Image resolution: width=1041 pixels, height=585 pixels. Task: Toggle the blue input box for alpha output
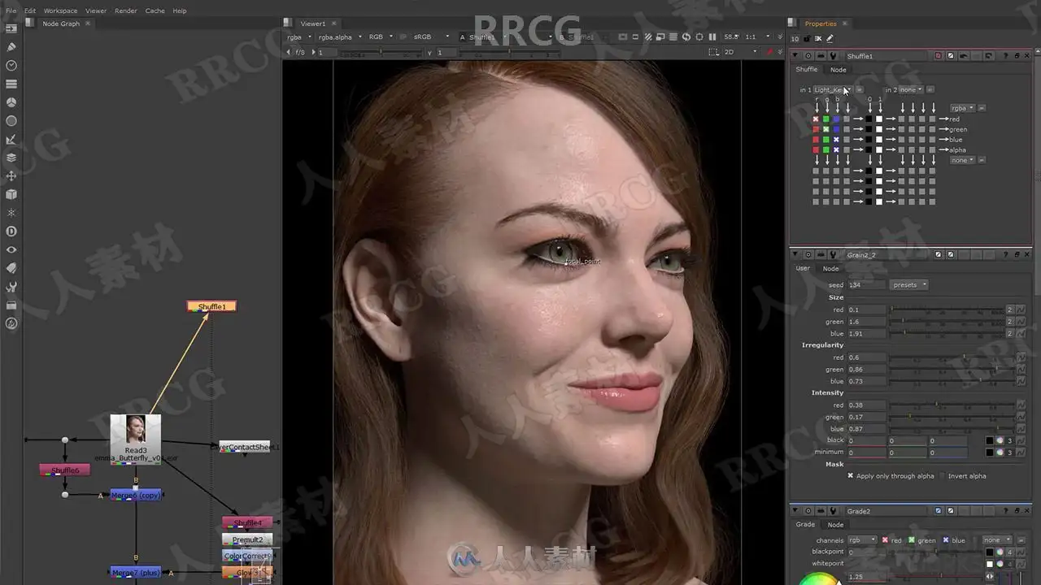(836, 149)
